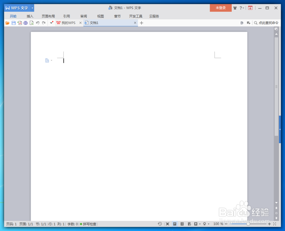Click the WPS cloud sync icon in toolbar
The height and width of the screenshot is (231, 285).
coord(242,23)
